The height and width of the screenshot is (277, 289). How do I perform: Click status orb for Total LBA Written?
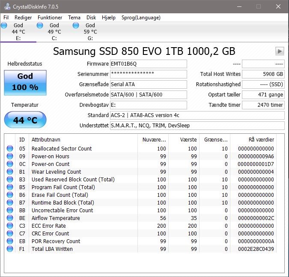pyautogui.click(x=10, y=249)
